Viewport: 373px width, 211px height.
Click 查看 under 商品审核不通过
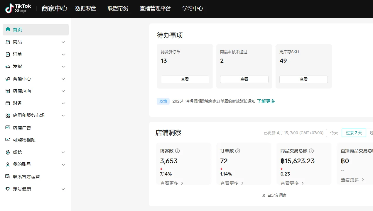pyautogui.click(x=244, y=79)
